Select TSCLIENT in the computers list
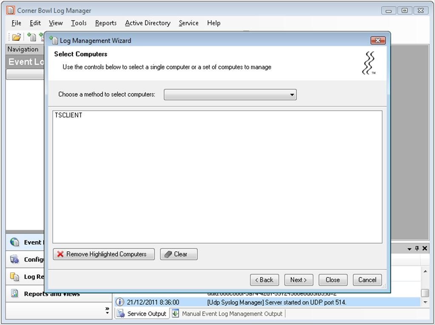435x325 pixels. tap(68, 115)
